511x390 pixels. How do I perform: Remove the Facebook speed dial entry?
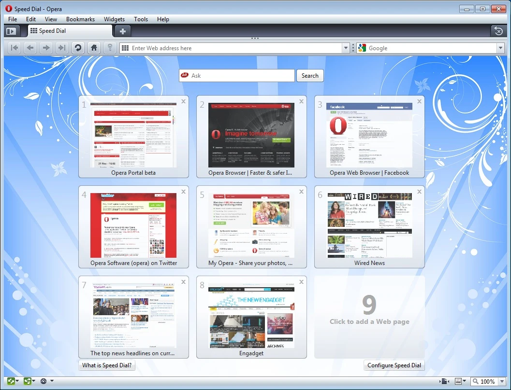pyautogui.click(x=420, y=101)
